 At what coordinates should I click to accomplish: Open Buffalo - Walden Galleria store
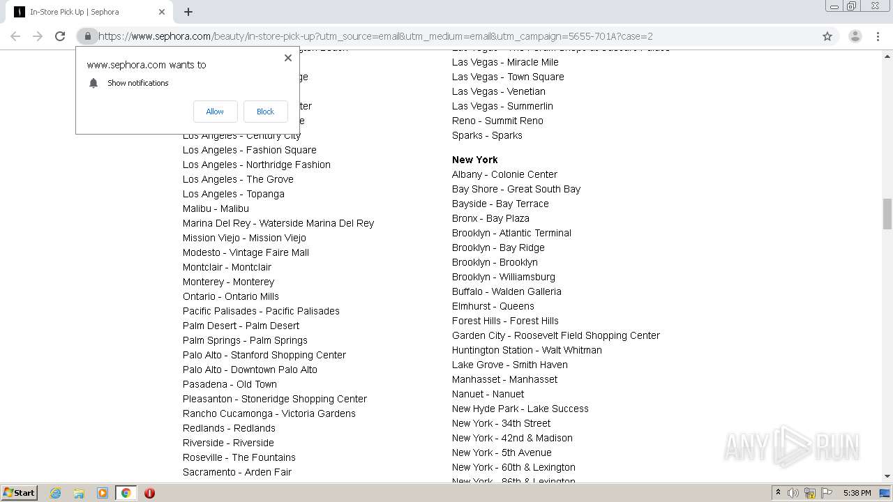click(x=506, y=291)
